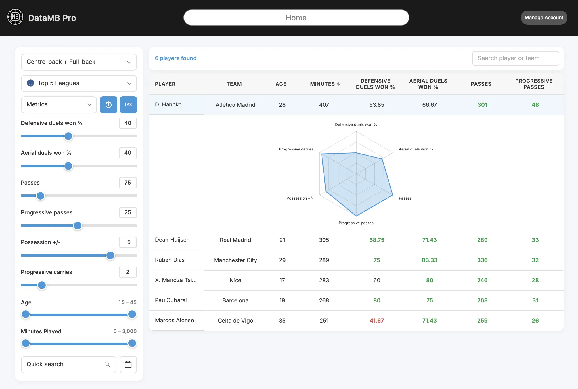
Task: Select the Pau Cubarsí player name
Action: [x=171, y=300]
